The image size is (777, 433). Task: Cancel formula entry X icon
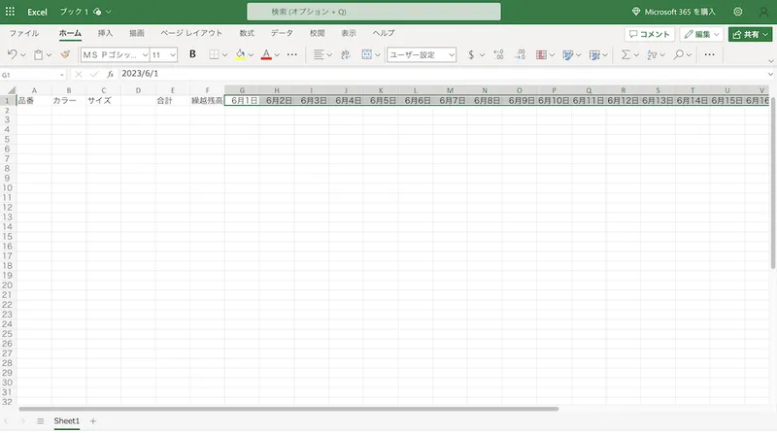79,74
